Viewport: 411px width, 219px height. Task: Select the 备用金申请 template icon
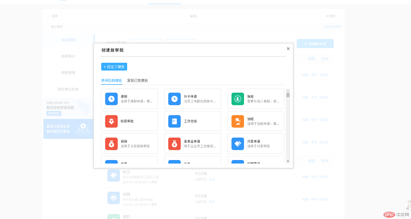click(x=174, y=143)
